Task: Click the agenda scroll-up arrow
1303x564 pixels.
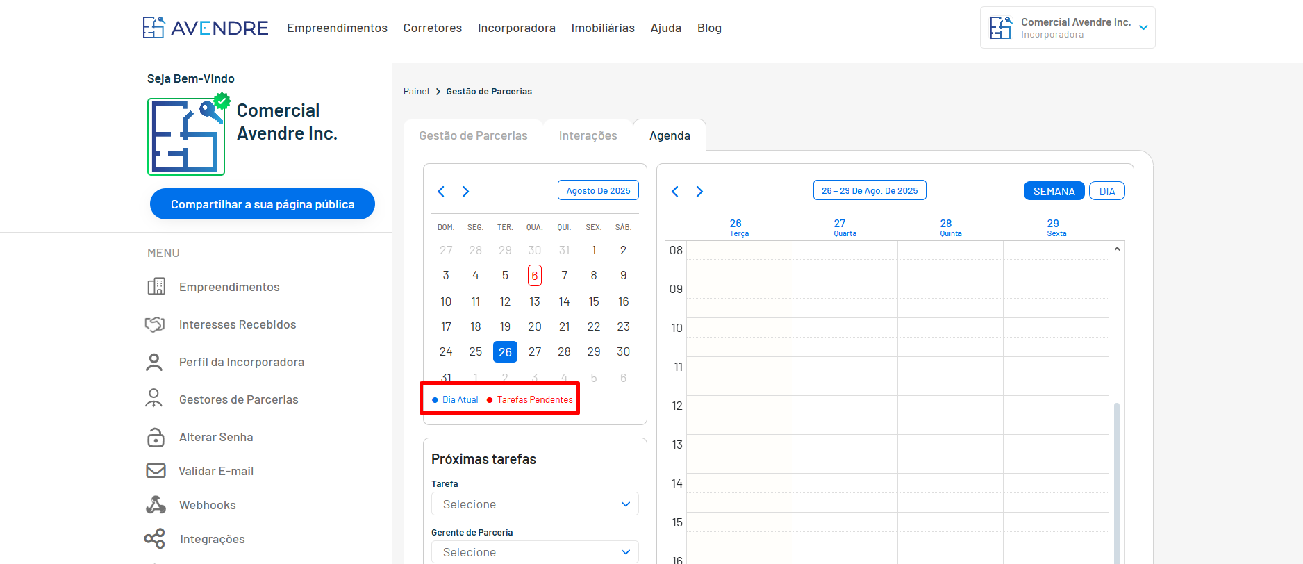Action: (x=1117, y=249)
